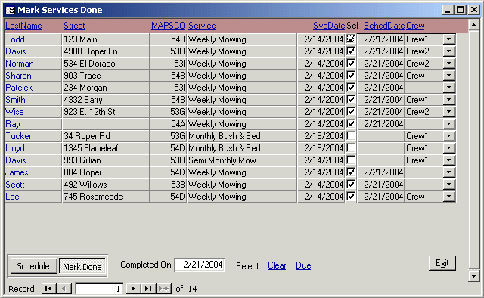
Task: Click the new record navigation button
Action: [164, 288]
